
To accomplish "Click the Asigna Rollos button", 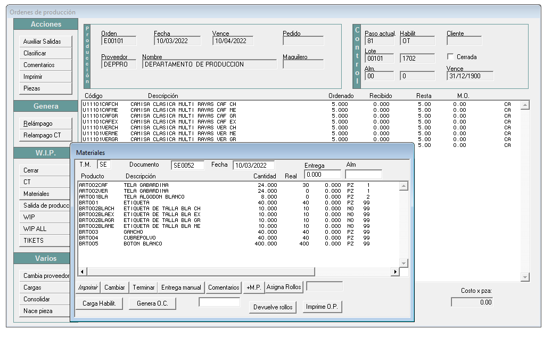I will coord(284,287).
